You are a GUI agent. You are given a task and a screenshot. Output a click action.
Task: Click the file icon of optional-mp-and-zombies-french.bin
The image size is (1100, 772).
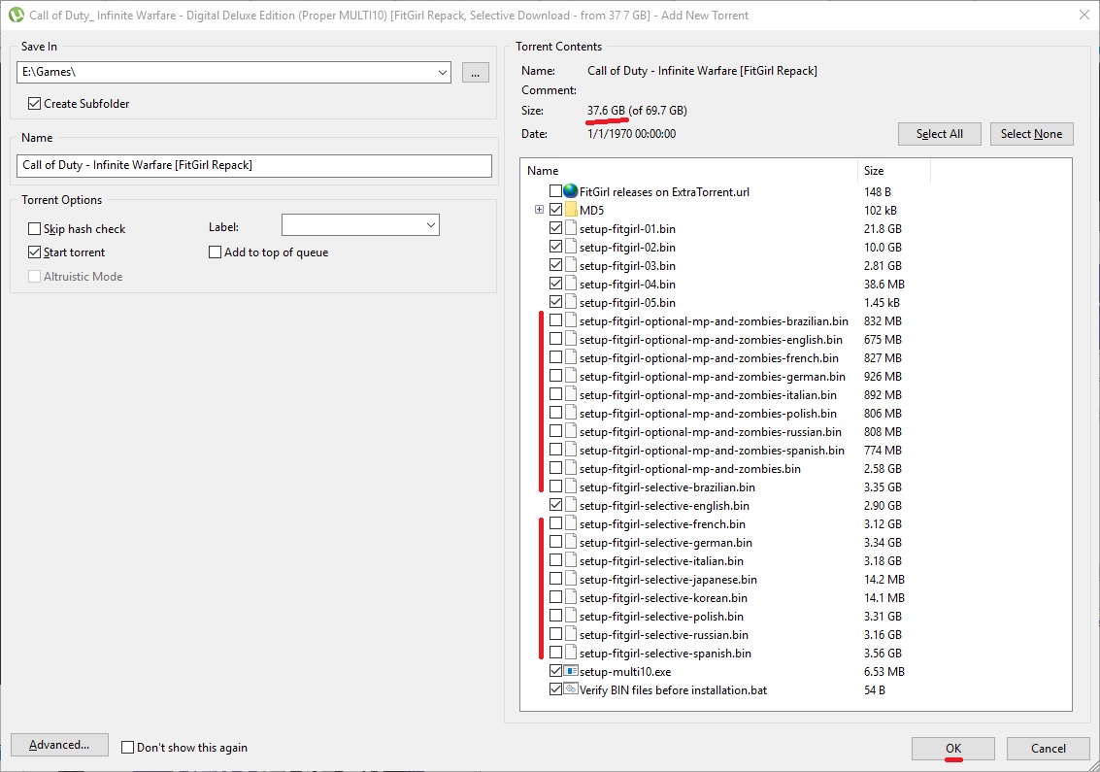click(570, 357)
